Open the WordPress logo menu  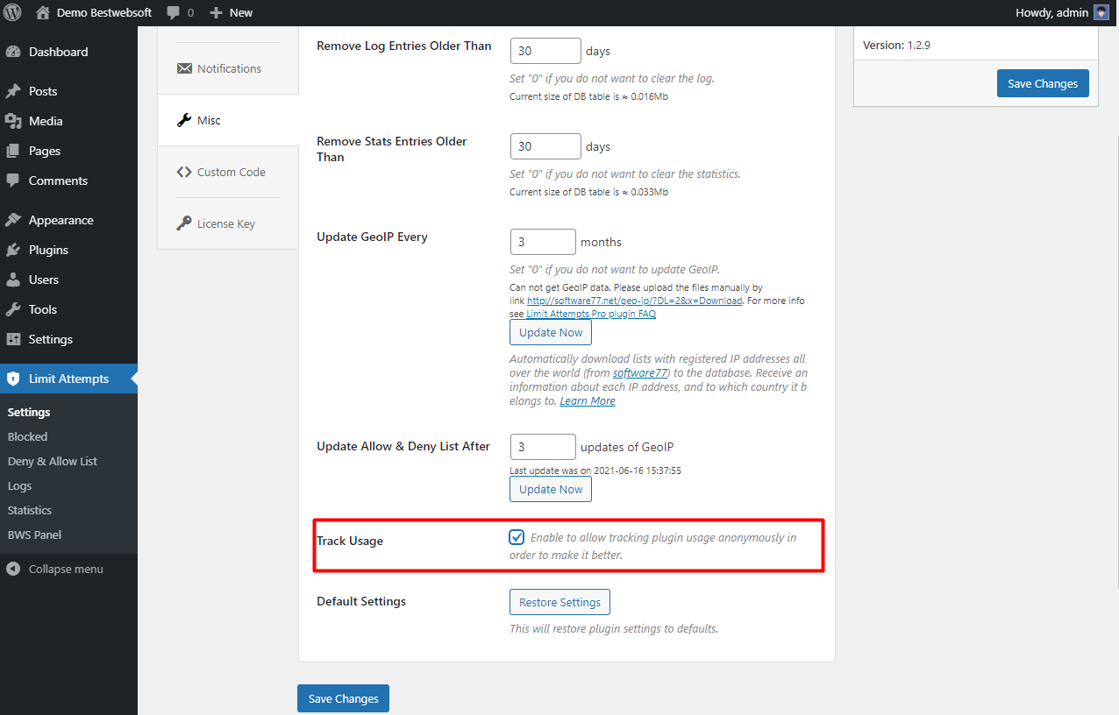[x=13, y=12]
